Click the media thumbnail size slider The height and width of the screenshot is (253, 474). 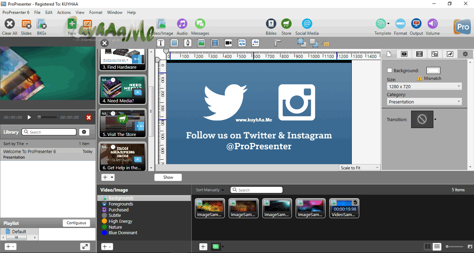[x=455, y=246]
